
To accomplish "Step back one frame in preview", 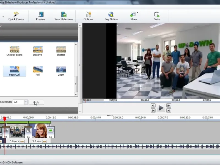I will coord(153,106).
